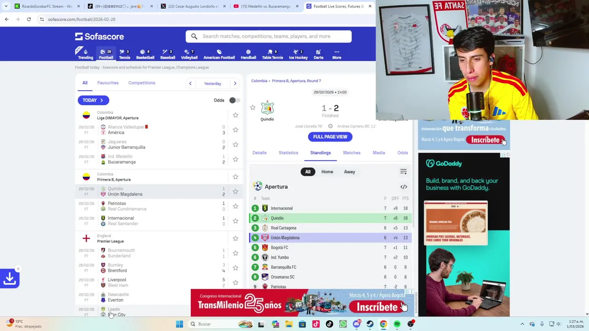Click the browser address bar
This screenshot has height=331, width=589.
point(202,19)
